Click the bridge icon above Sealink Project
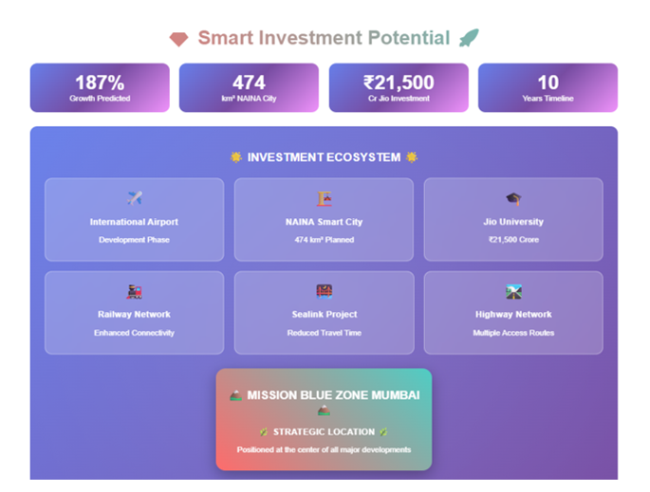Viewport: 650px width, 492px height. tap(325, 292)
